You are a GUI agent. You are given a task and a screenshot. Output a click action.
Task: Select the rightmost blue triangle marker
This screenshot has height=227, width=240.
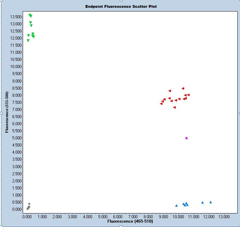pos(211,202)
